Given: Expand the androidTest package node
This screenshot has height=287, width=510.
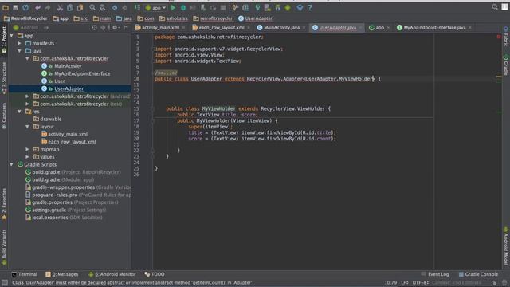Looking at the screenshot, I should pyautogui.click(x=27, y=96).
